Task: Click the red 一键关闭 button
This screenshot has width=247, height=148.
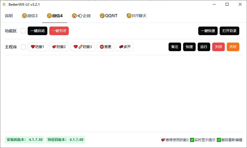Action: [x=59, y=31]
